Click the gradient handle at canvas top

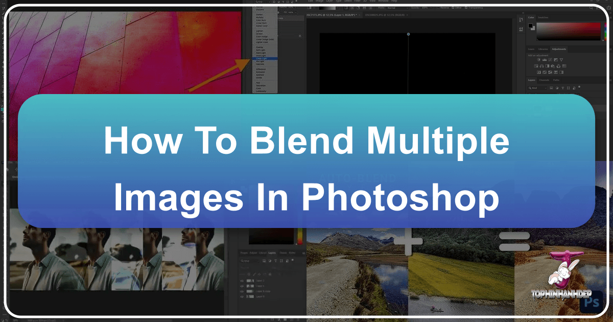point(408,34)
